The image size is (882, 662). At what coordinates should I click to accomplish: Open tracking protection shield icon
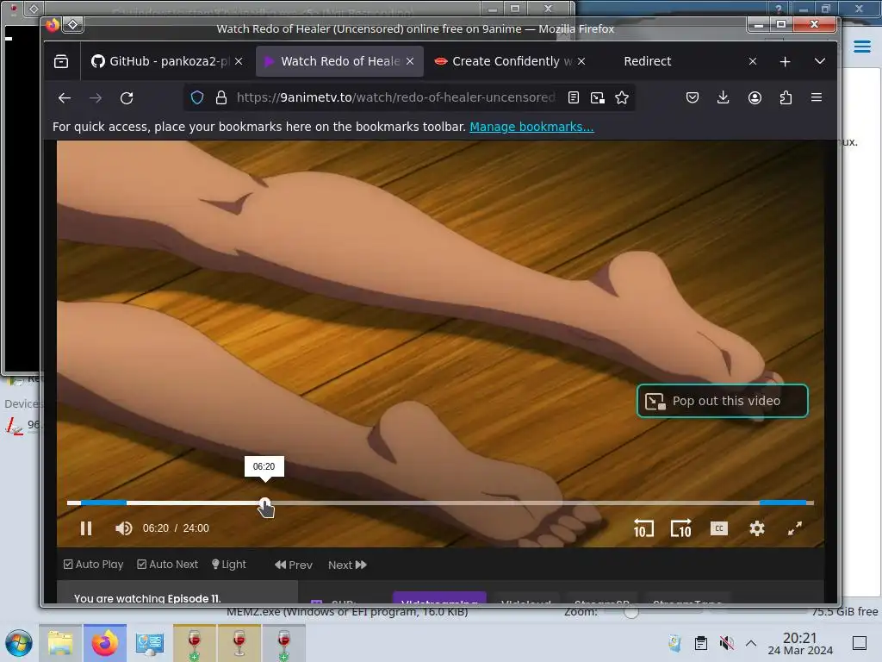pos(197,98)
